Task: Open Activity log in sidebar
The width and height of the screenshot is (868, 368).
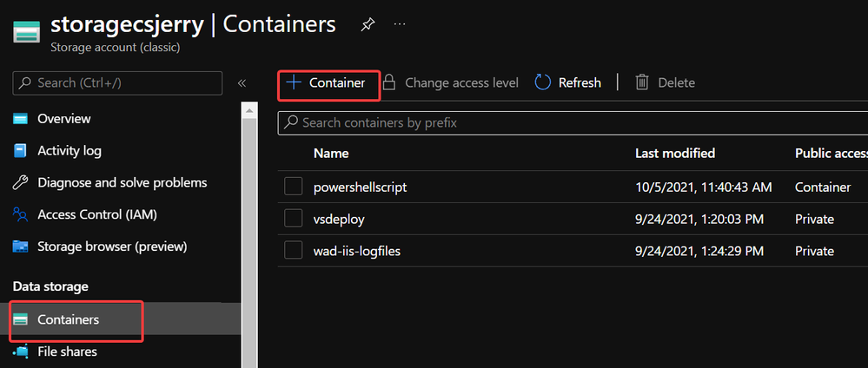Action: (70, 150)
